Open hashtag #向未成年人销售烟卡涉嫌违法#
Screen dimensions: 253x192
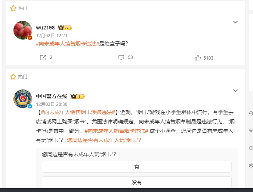pyautogui.click(x=78, y=112)
